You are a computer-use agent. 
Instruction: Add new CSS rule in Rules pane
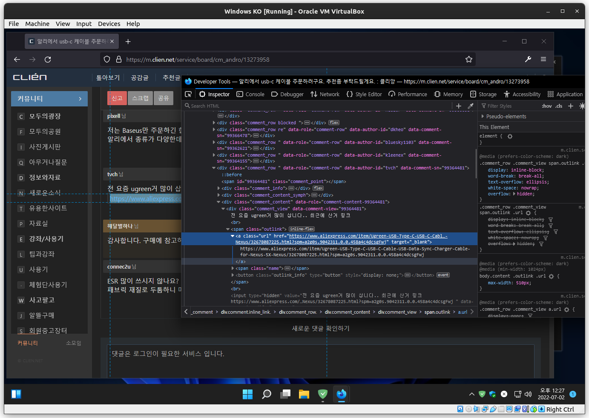(x=571, y=106)
